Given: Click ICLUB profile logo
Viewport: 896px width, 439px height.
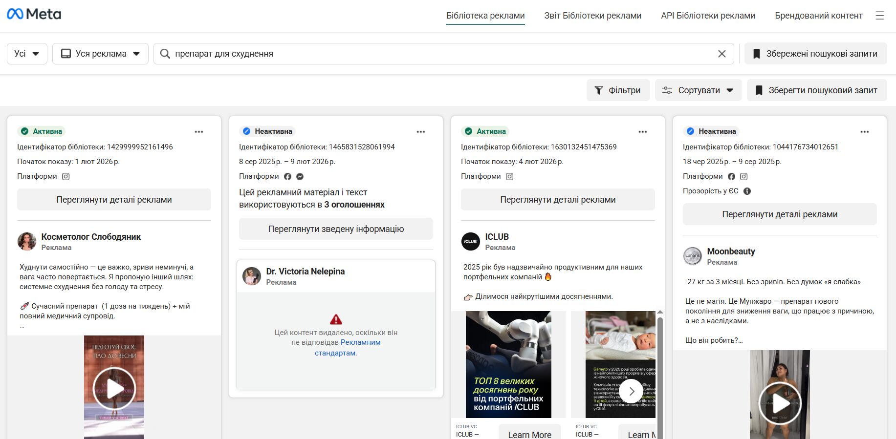Looking at the screenshot, I should pyautogui.click(x=471, y=242).
